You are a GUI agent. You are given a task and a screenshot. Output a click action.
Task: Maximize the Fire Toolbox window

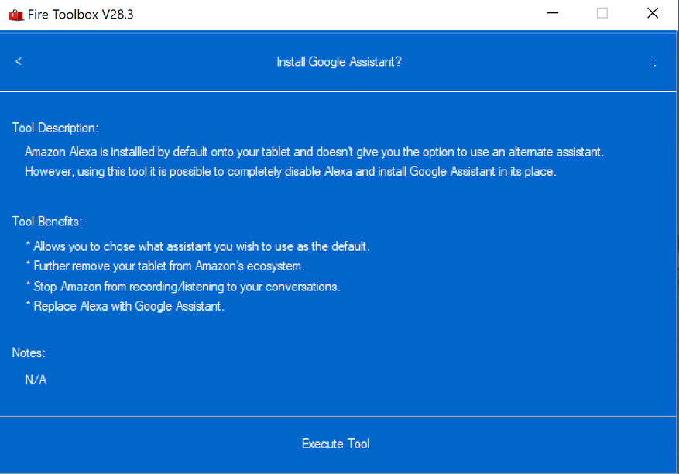click(602, 13)
